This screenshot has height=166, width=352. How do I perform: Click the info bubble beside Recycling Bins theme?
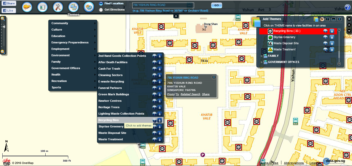tap(325, 31)
